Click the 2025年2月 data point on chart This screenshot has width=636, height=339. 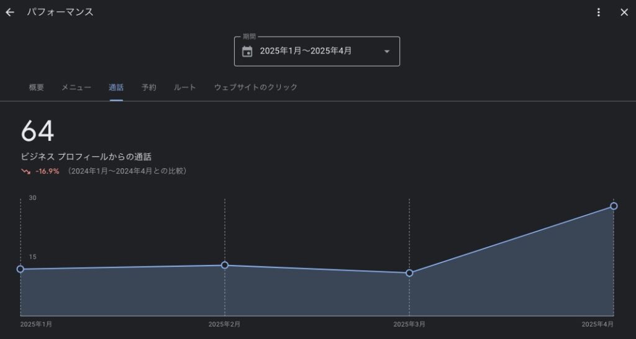tap(225, 265)
